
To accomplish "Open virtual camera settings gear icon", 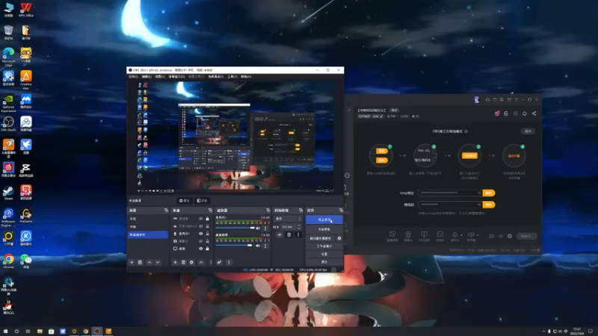I will coord(339,238).
